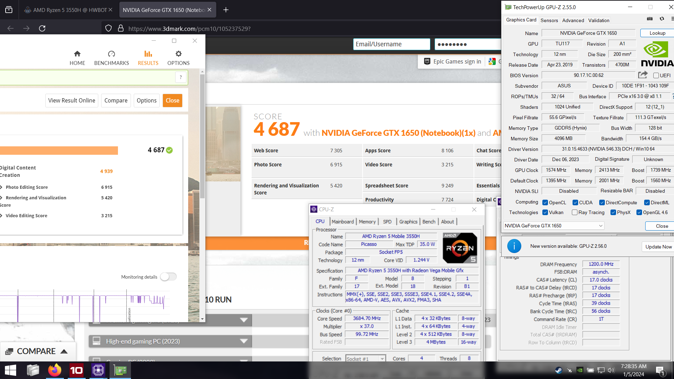
Task: Focus the Email/Username field
Action: point(391,44)
